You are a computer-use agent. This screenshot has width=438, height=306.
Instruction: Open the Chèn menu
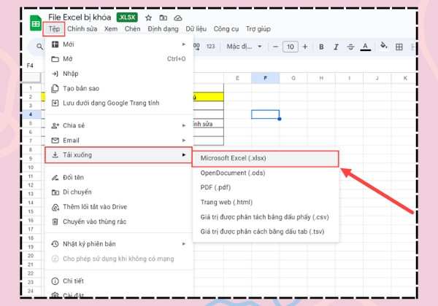132,29
